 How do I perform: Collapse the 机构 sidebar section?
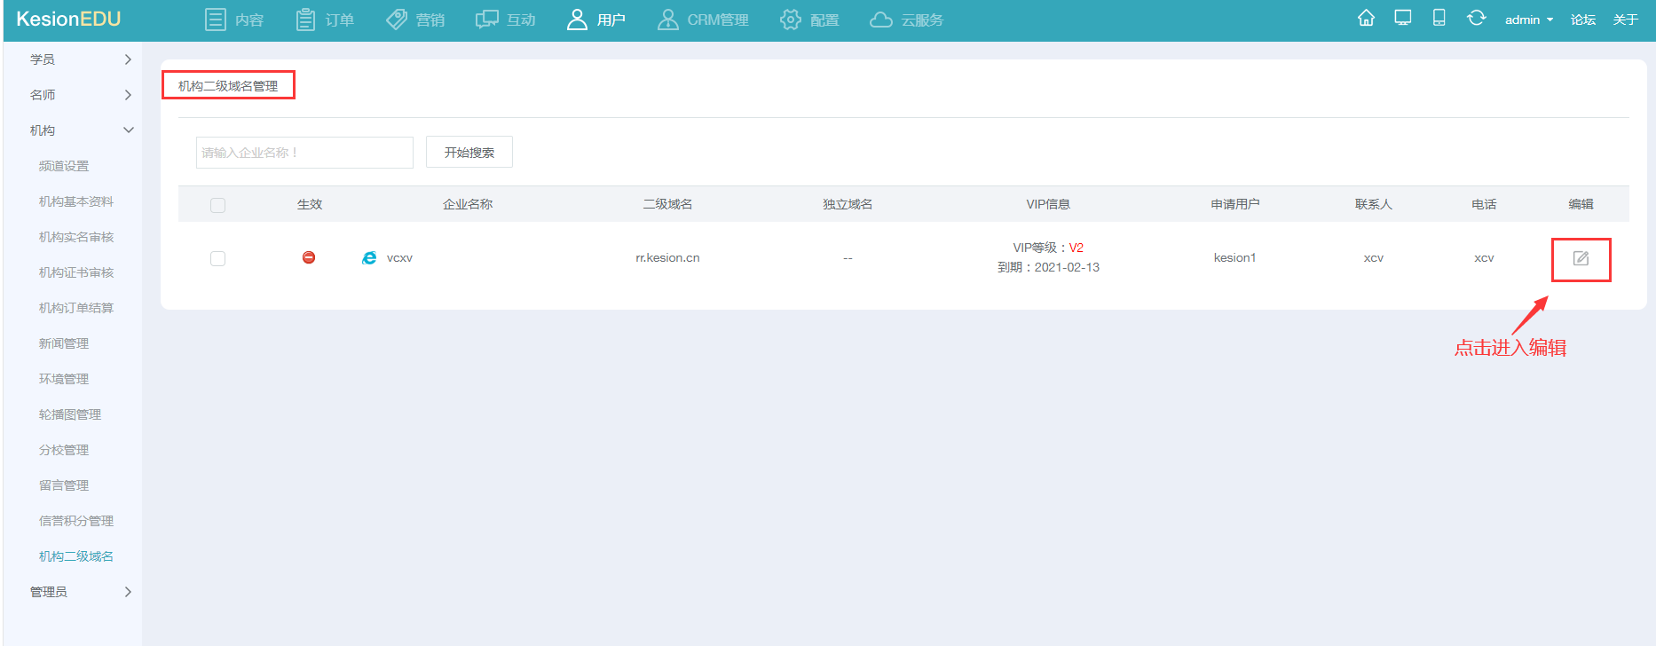(80, 130)
